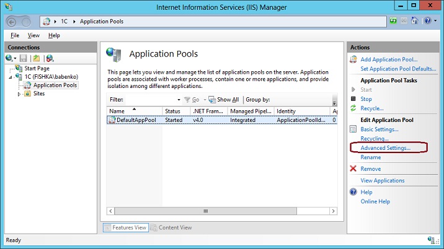
Task: Click the ApplicationPoolId identity cell
Action: click(x=301, y=120)
